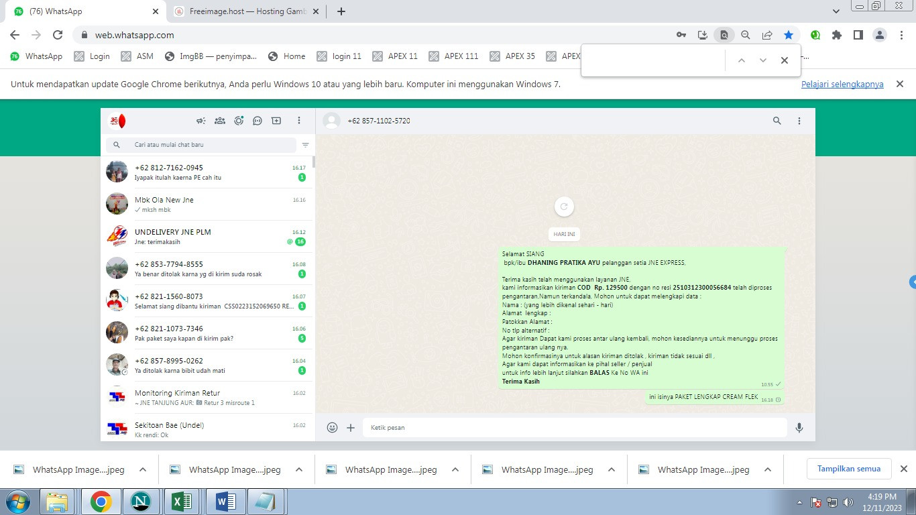Open the Monitoring Kiriman Retur chat

pos(207,398)
